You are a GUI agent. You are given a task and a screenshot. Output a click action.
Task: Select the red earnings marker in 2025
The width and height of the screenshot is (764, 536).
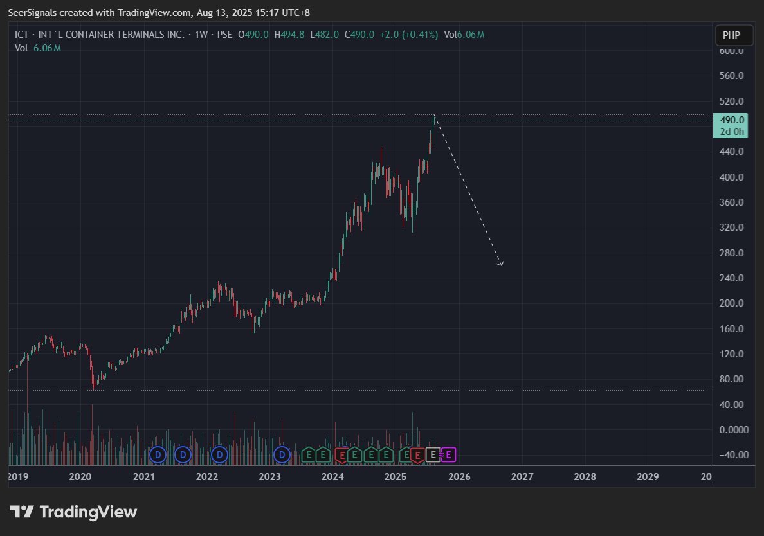click(417, 456)
